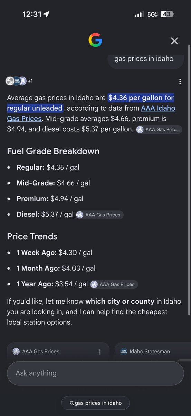
Task: Tap the gas prices in idaho search pill
Action: [x=96, y=403]
